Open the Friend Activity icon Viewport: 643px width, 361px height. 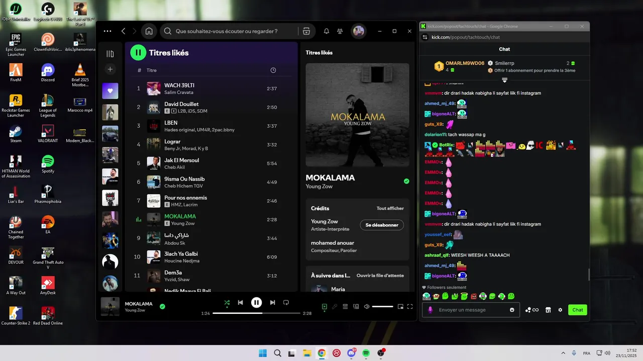click(x=340, y=31)
